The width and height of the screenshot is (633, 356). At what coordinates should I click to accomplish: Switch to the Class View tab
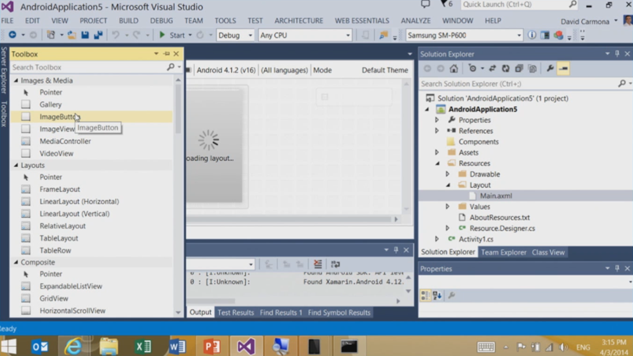pyautogui.click(x=548, y=252)
